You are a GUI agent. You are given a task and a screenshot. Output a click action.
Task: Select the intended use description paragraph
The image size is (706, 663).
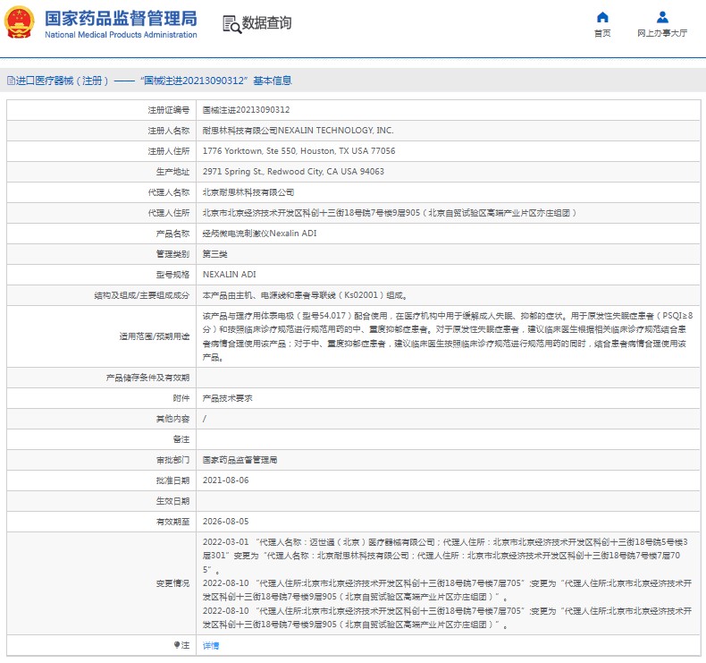[448, 336]
